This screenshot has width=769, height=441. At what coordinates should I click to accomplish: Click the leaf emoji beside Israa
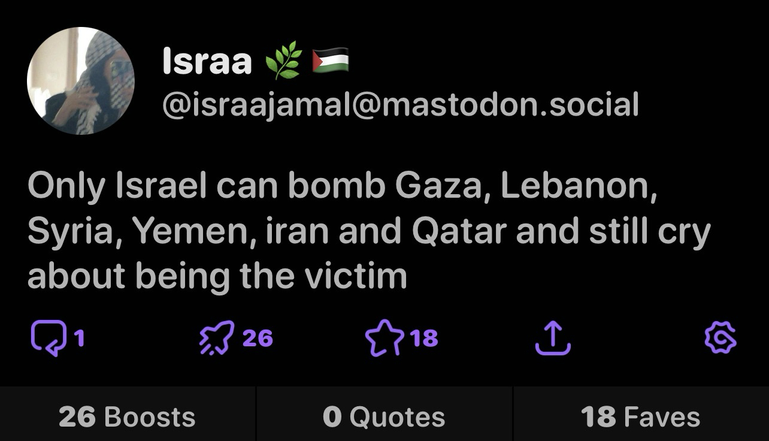283,63
